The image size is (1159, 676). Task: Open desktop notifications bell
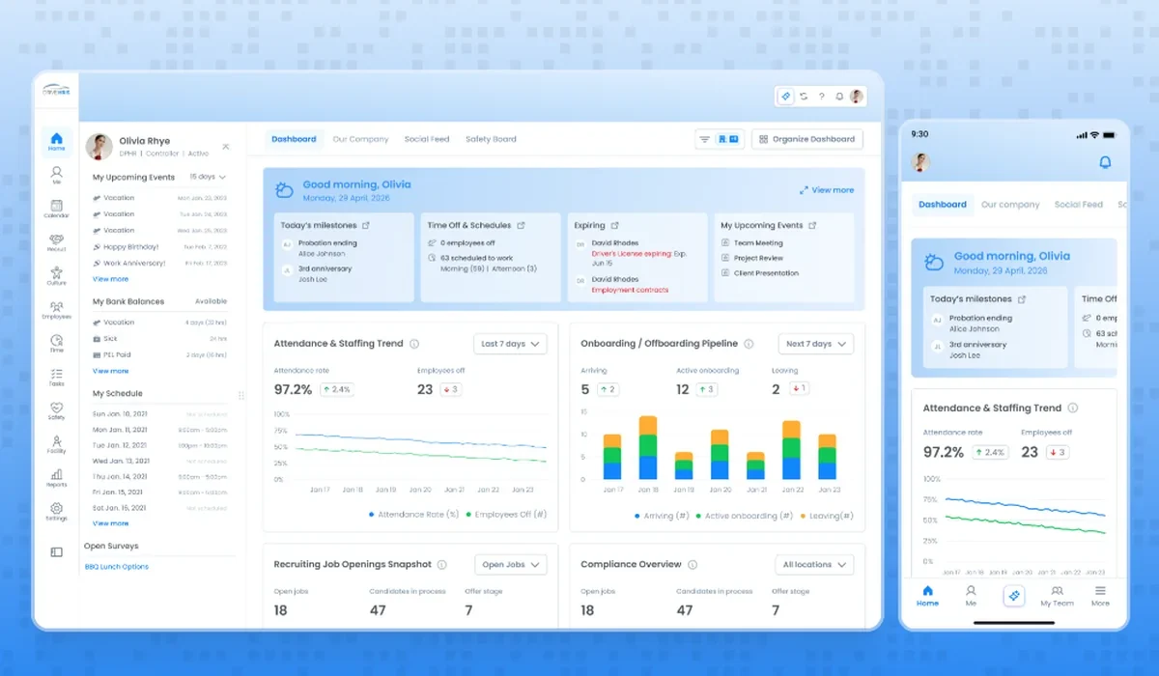tap(839, 97)
